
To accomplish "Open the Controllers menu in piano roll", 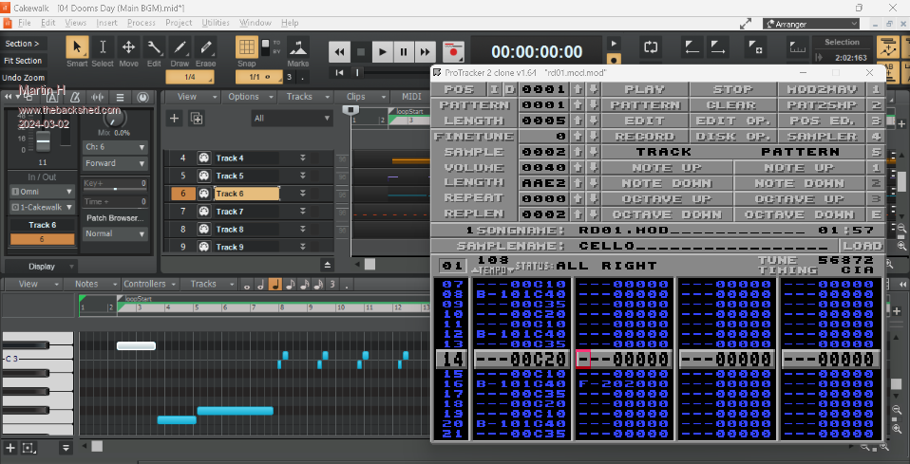I will pos(145,284).
